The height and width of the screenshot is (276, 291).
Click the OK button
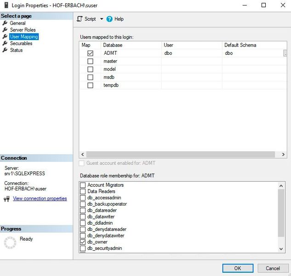238,268
